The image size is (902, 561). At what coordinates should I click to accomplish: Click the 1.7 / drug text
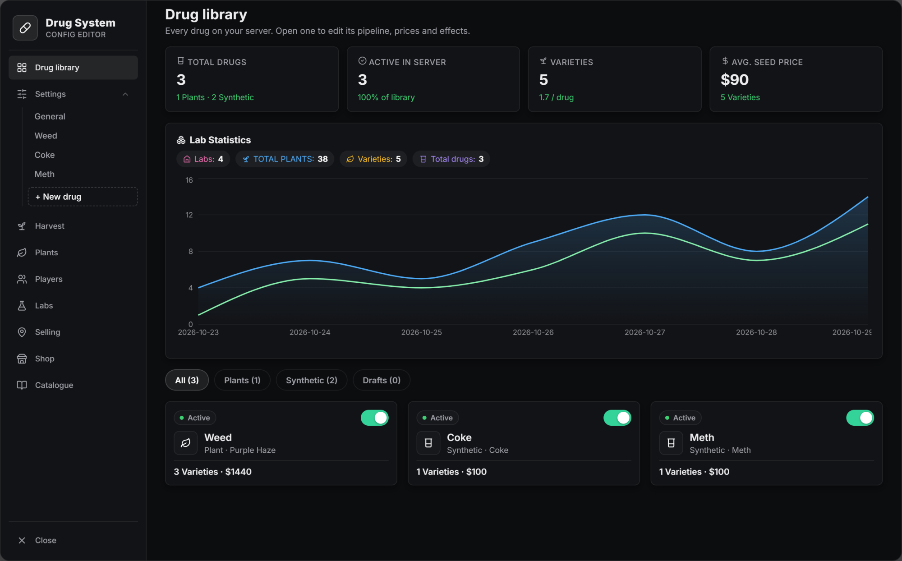pyautogui.click(x=557, y=97)
